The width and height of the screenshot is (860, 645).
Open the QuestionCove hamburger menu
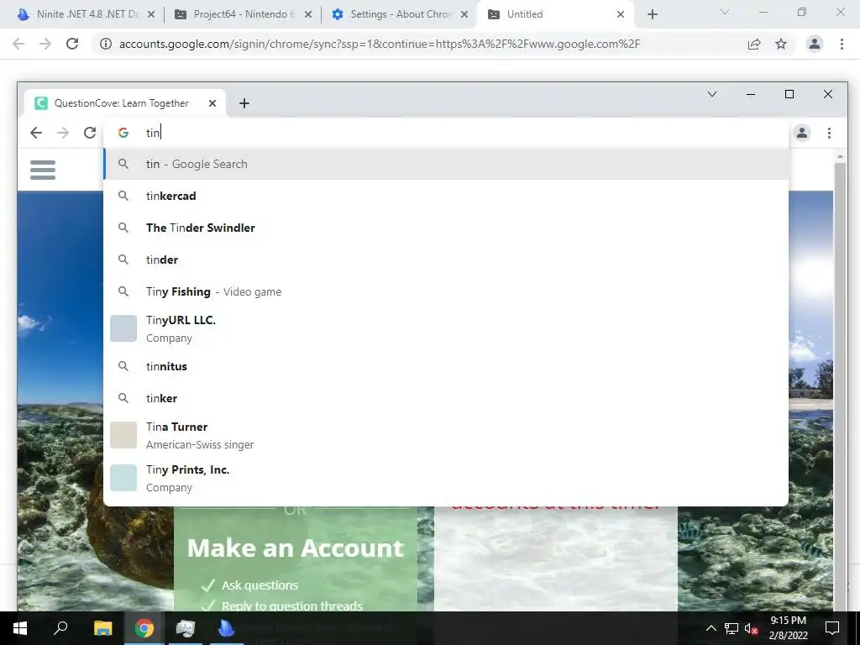click(43, 170)
